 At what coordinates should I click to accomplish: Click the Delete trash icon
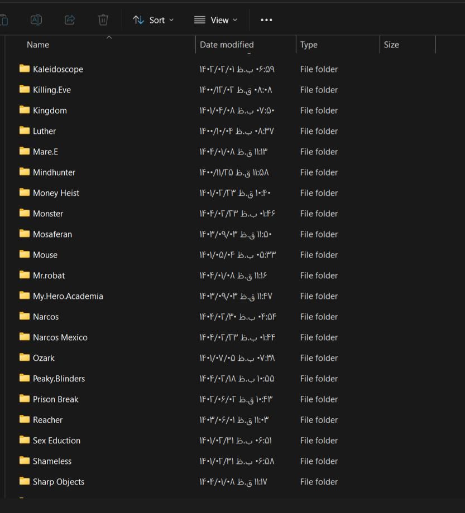click(103, 20)
